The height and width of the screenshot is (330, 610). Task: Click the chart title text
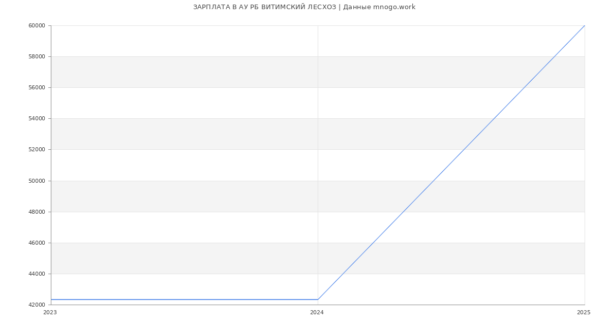[x=304, y=7]
